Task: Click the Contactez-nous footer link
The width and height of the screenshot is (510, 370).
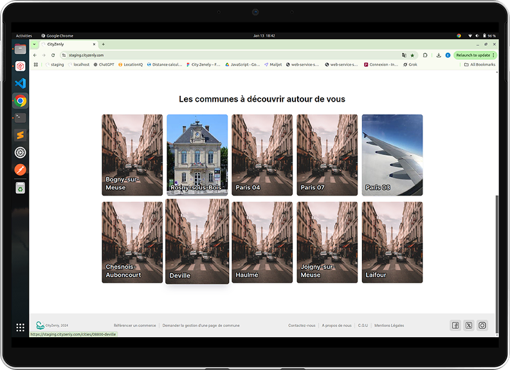Action: click(302, 326)
